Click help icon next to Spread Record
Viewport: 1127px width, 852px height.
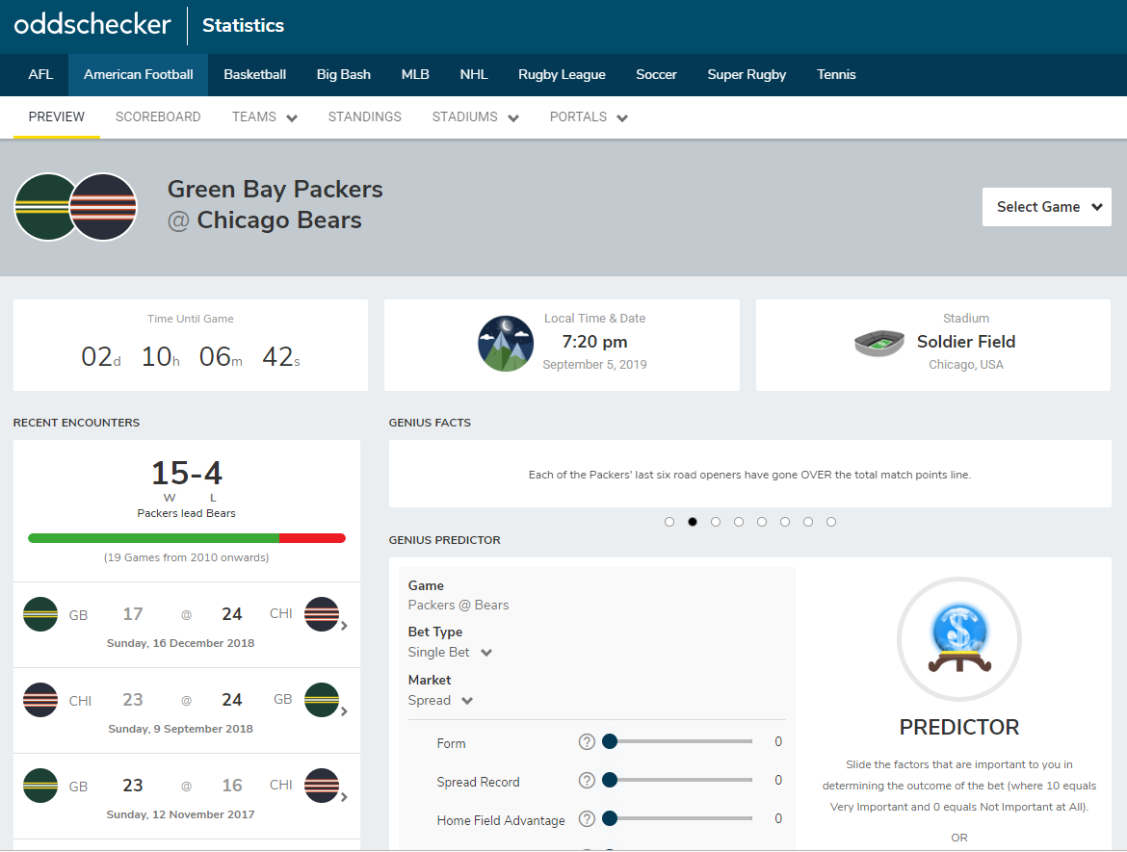click(x=587, y=781)
